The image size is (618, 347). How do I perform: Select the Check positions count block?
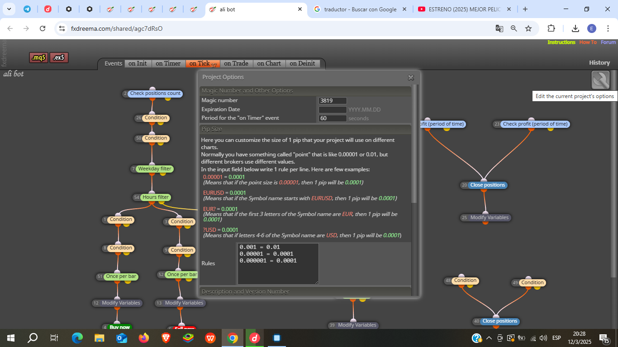155,94
